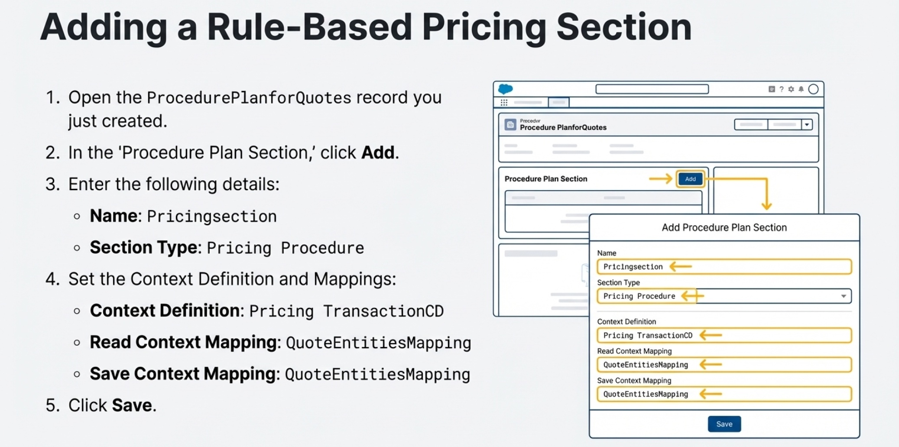The width and height of the screenshot is (899, 447).
Task: Click the Procedure PlanforQuotes record icon
Action: 510,125
